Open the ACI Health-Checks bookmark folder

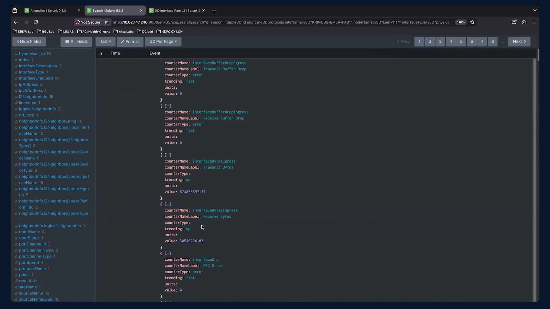click(x=94, y=31)
